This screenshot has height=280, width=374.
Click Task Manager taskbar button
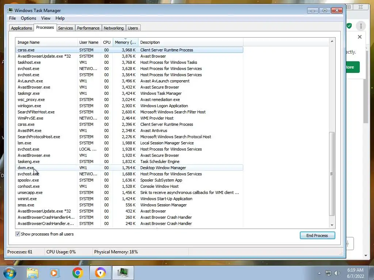123,273
